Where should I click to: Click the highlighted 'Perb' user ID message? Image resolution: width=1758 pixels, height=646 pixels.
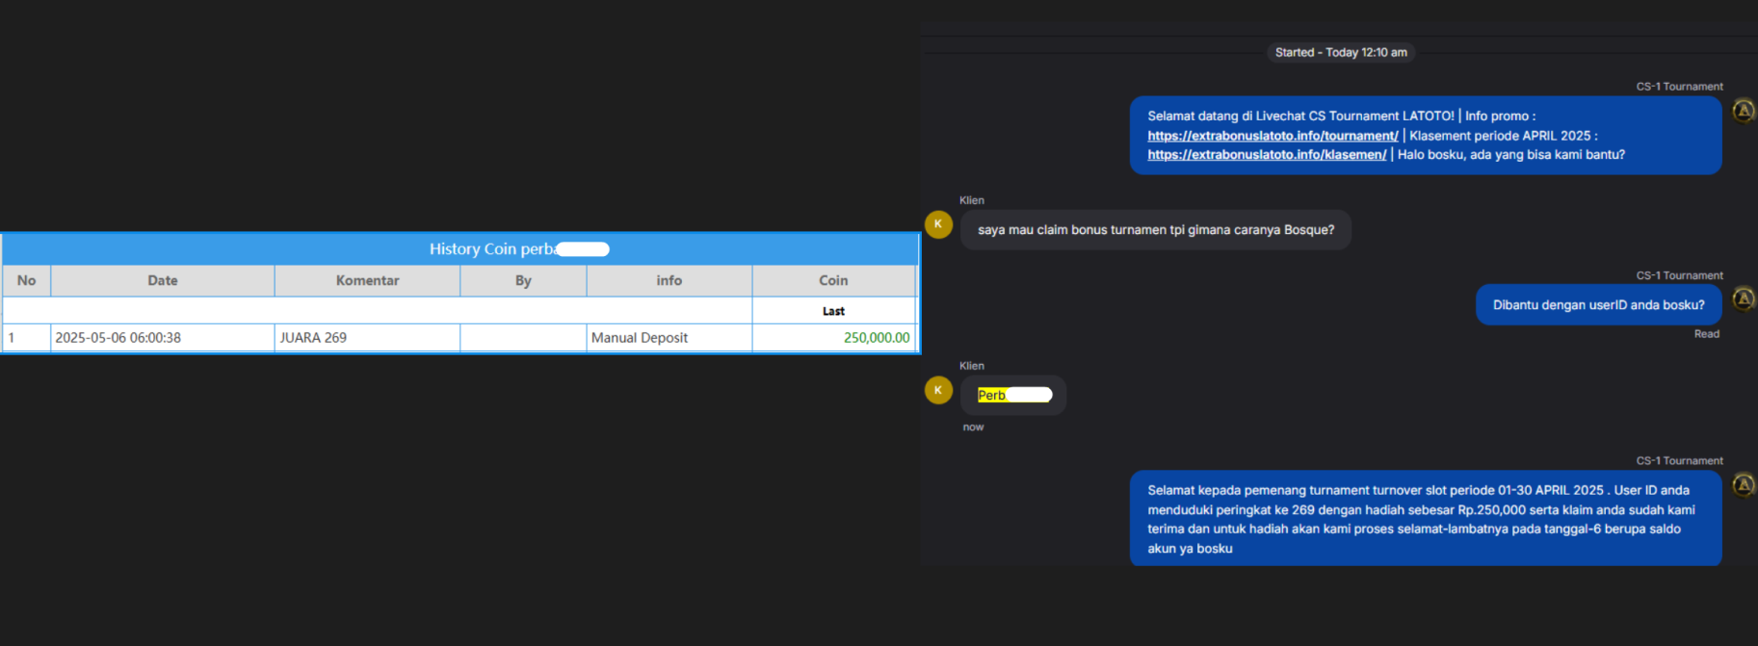[x=1013, y=395]
